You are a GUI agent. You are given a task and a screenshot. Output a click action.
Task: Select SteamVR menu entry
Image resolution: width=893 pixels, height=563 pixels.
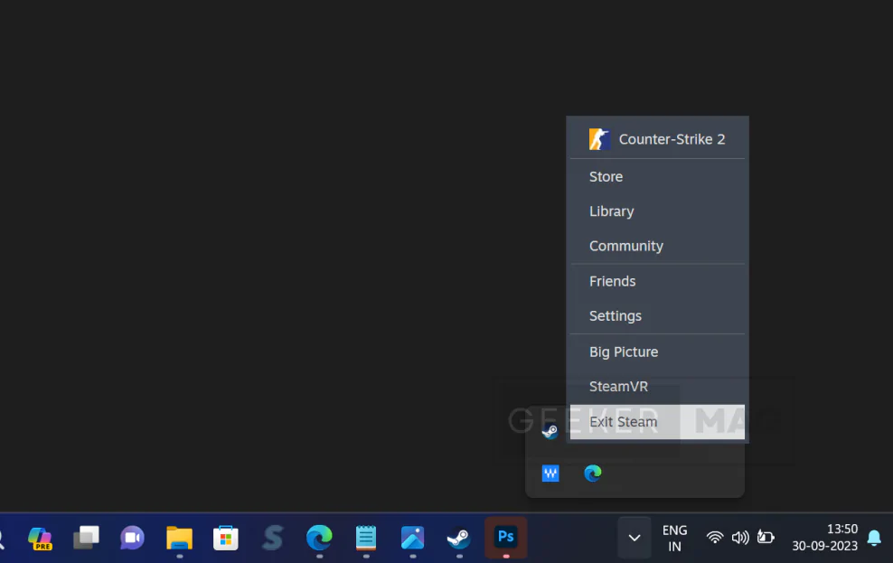(657, 387)
